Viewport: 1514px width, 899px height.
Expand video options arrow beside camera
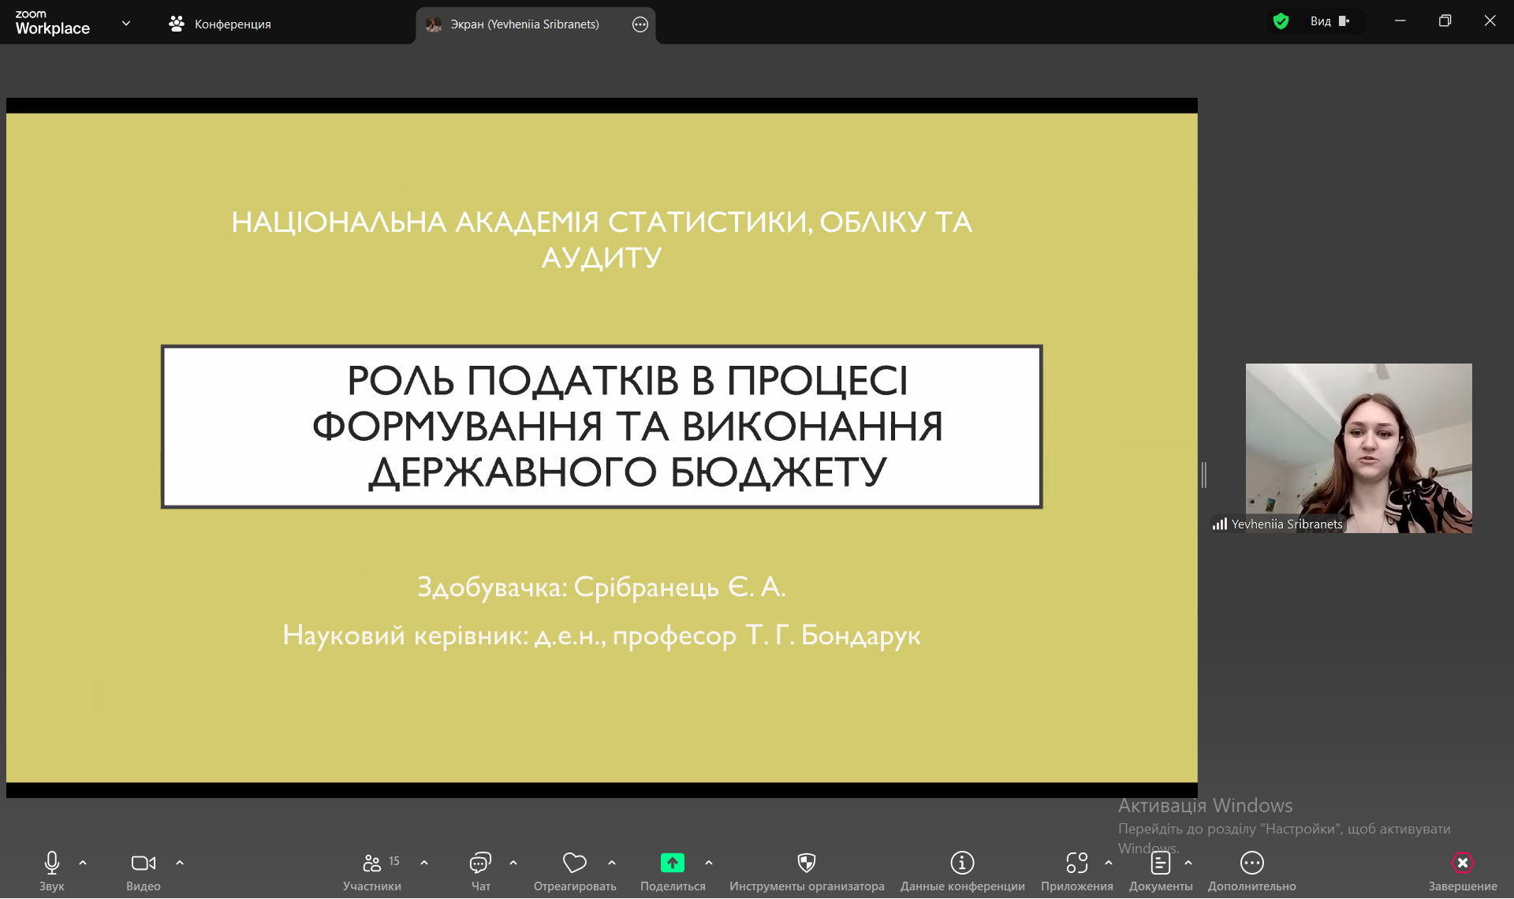click(x=180, y=863)
